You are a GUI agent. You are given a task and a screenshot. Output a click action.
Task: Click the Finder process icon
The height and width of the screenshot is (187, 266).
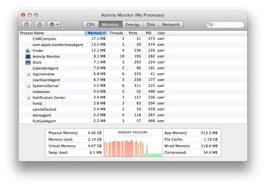(28, 51)
